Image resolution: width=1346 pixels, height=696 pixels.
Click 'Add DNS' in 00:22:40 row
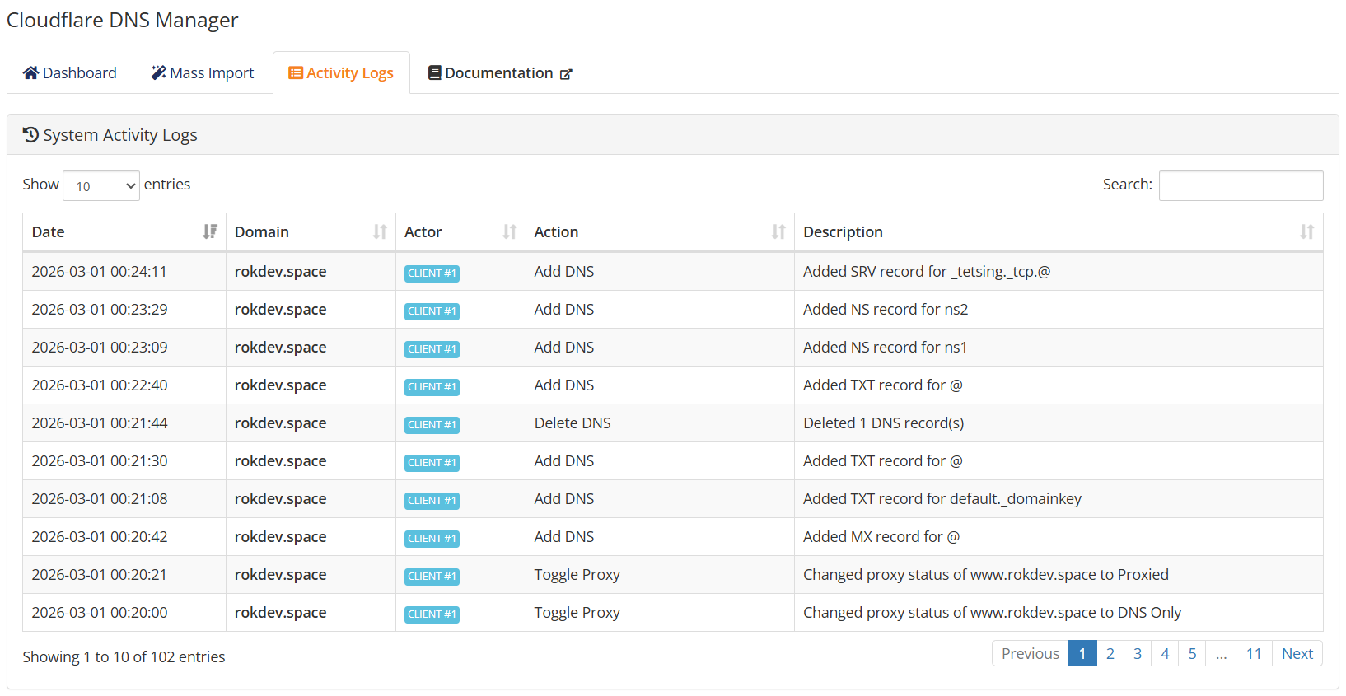[x=564, y=385]
